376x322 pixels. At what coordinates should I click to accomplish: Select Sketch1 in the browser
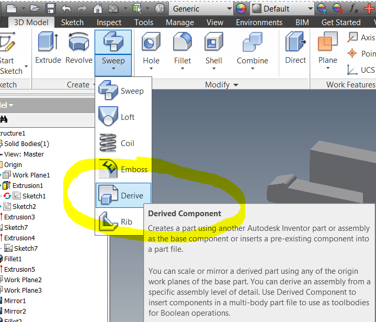[34, 196]
